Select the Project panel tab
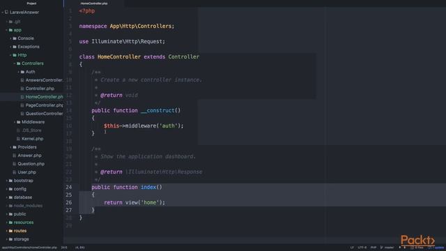 (31, 3)
